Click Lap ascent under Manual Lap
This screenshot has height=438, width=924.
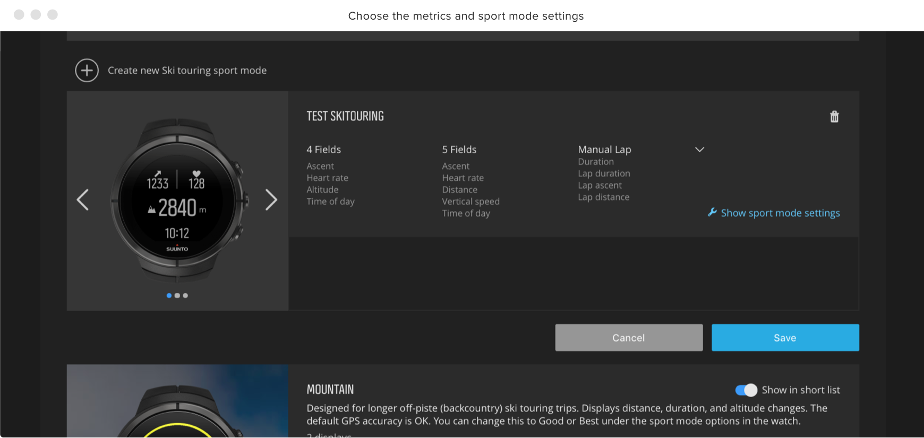click(x=600, y=185)
